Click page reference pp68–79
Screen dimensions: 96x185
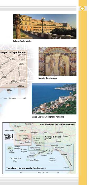click(22, 55)
